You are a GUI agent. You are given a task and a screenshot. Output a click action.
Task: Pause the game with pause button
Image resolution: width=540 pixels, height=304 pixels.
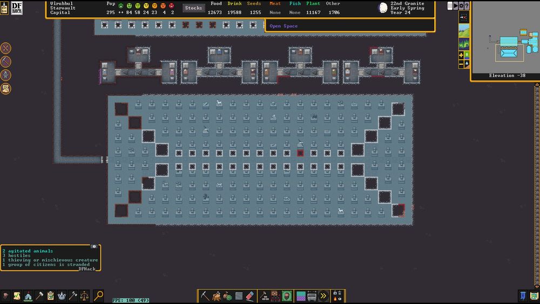click(x=450, y=6)
